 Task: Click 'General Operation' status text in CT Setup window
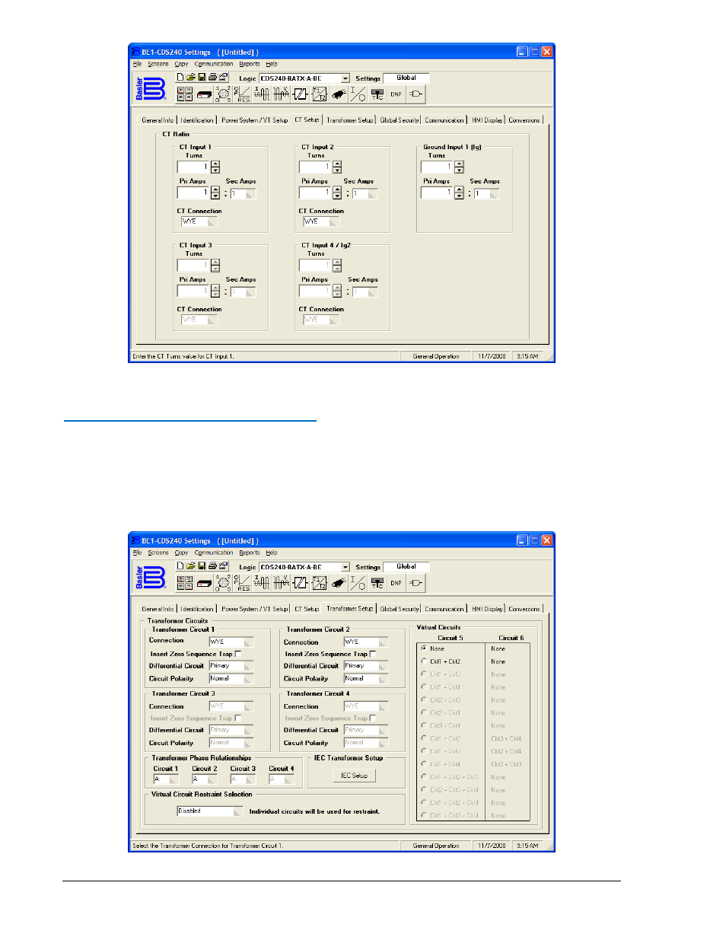coord(436,356)
